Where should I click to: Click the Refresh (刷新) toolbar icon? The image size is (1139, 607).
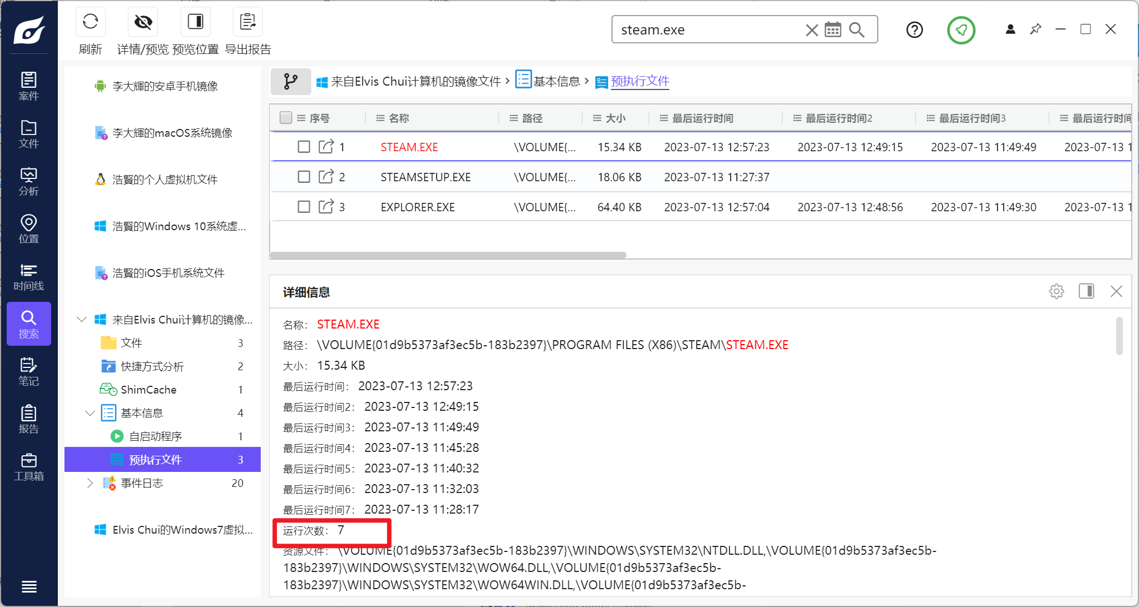pyautogui.click(x=90, y=22)
